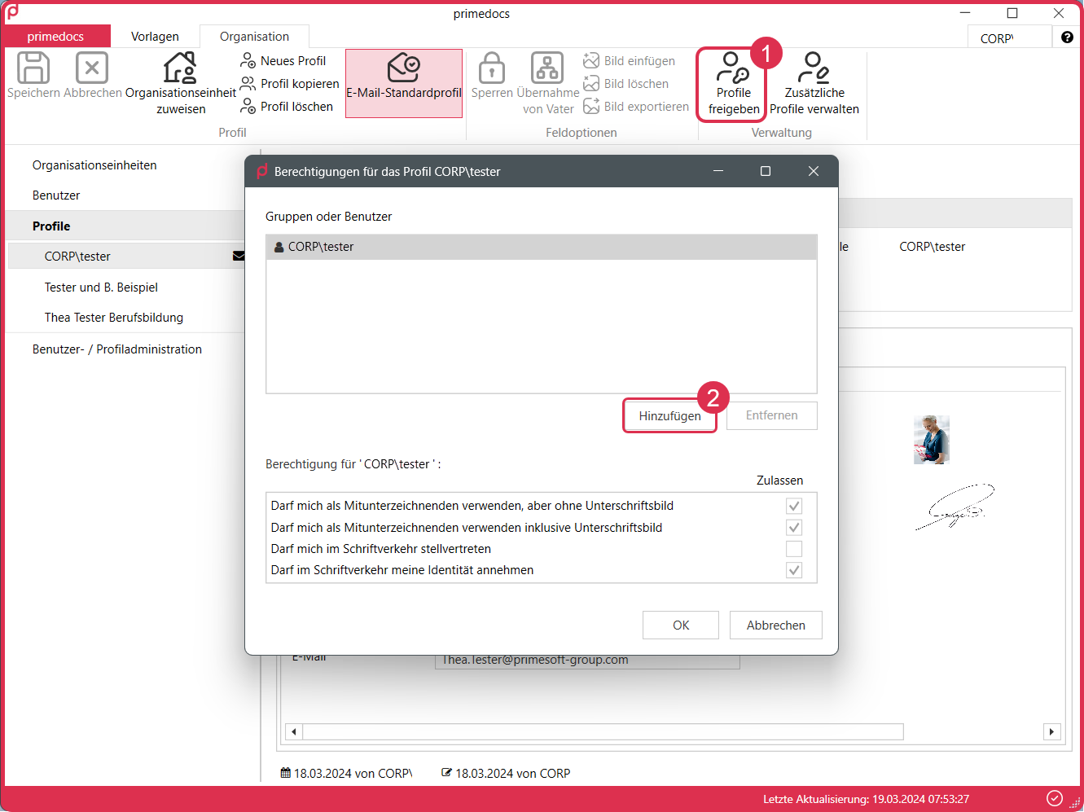Click the signature image
1084x812 pixels.
(955, 507)
